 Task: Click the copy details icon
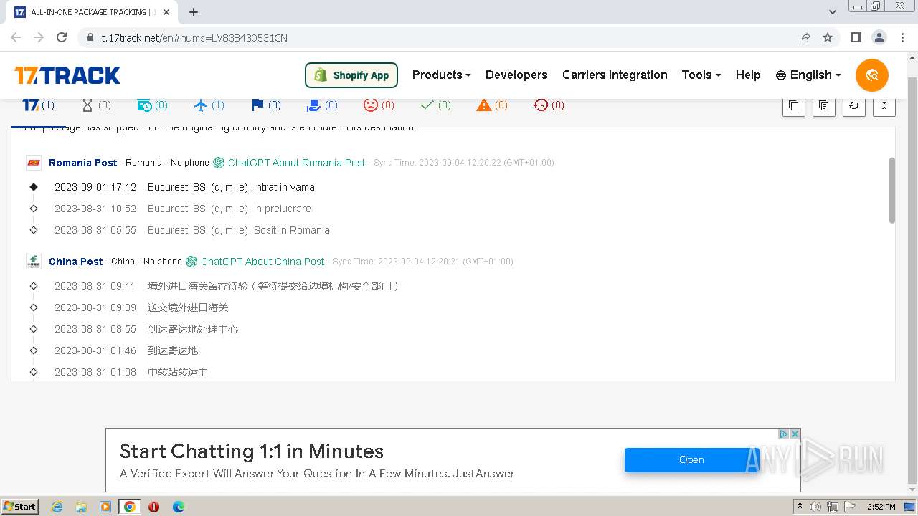click(x=824, y=105)
